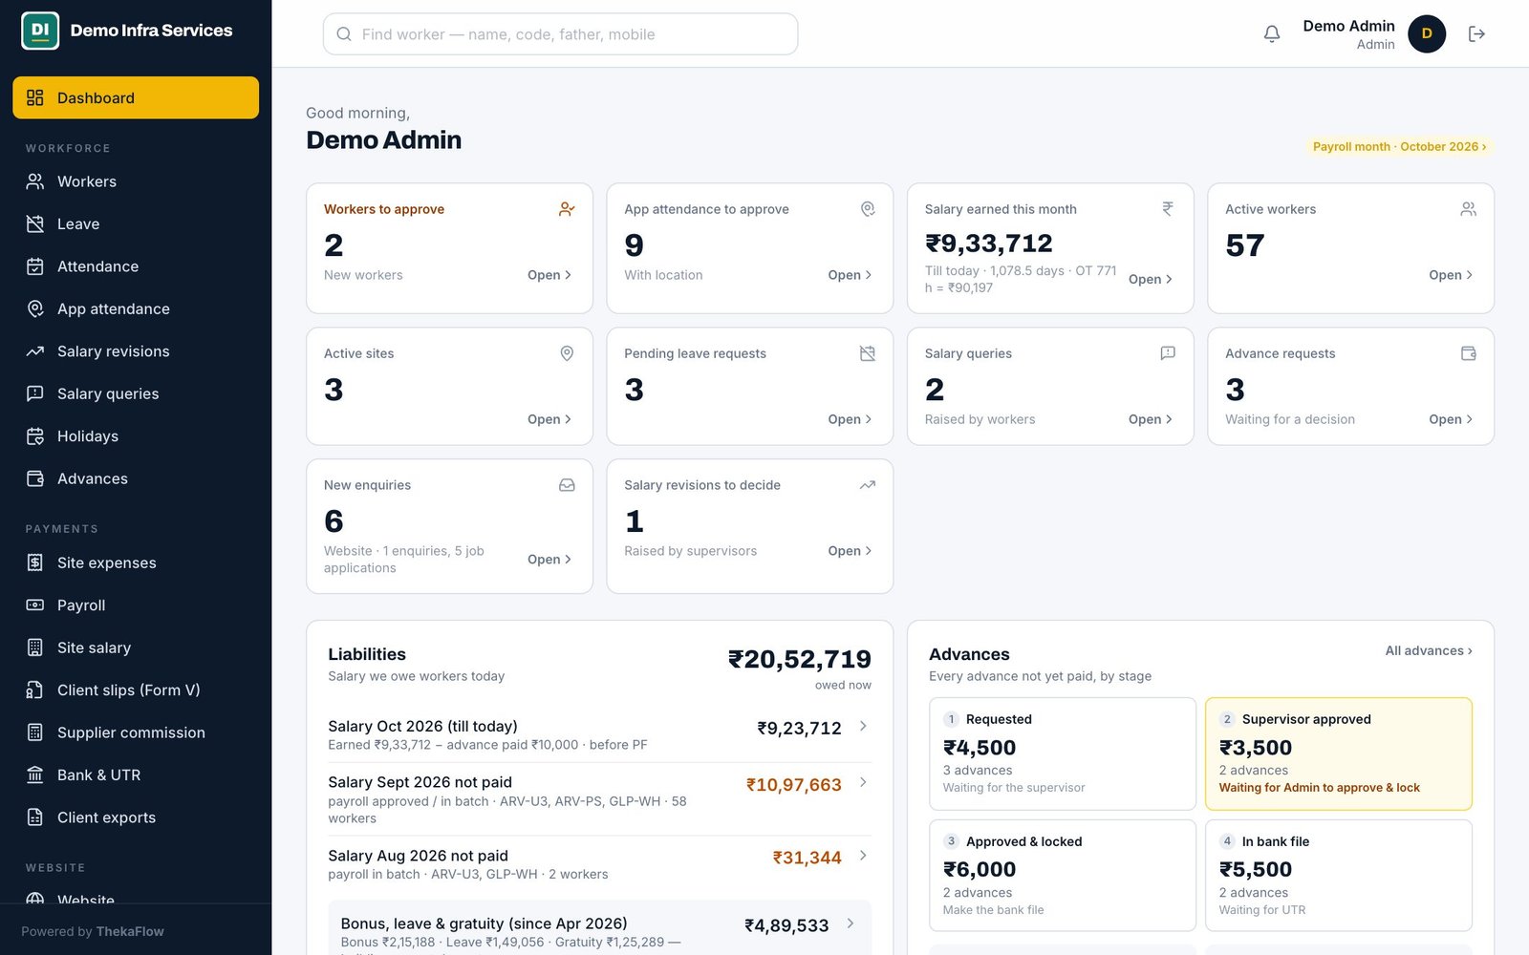Image resolution: width=1529 pixels, height=955 pixels.
Task: Click the inbox icon on New enquiries card
Action: coord(567,485)
